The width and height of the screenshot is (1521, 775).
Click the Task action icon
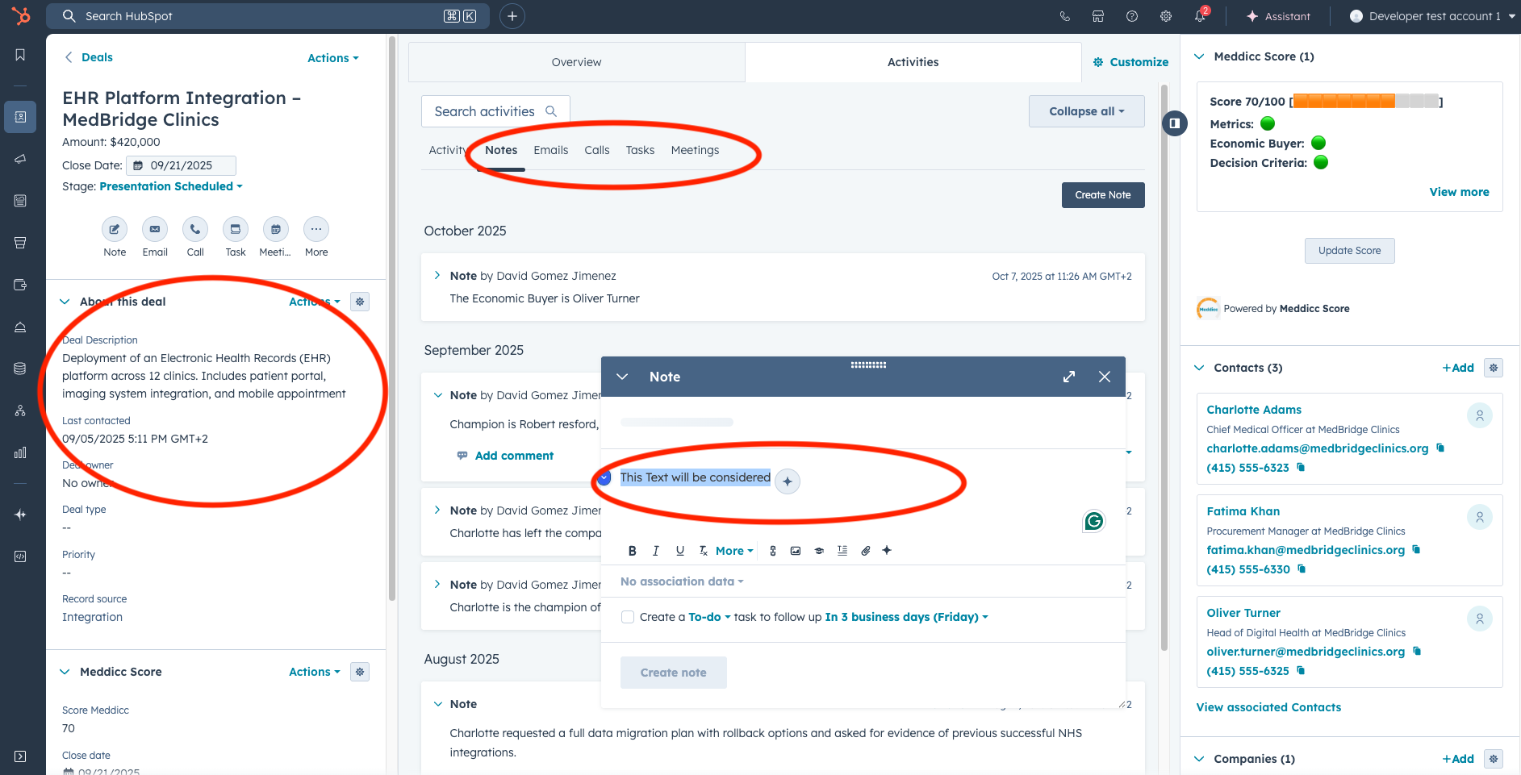tap(236, 230)
